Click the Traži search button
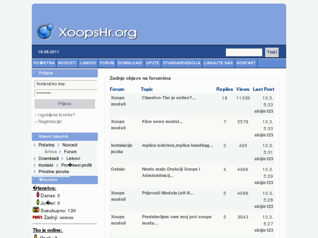Image resolution: width=318 pixels, height=238 pixels. 272,52
